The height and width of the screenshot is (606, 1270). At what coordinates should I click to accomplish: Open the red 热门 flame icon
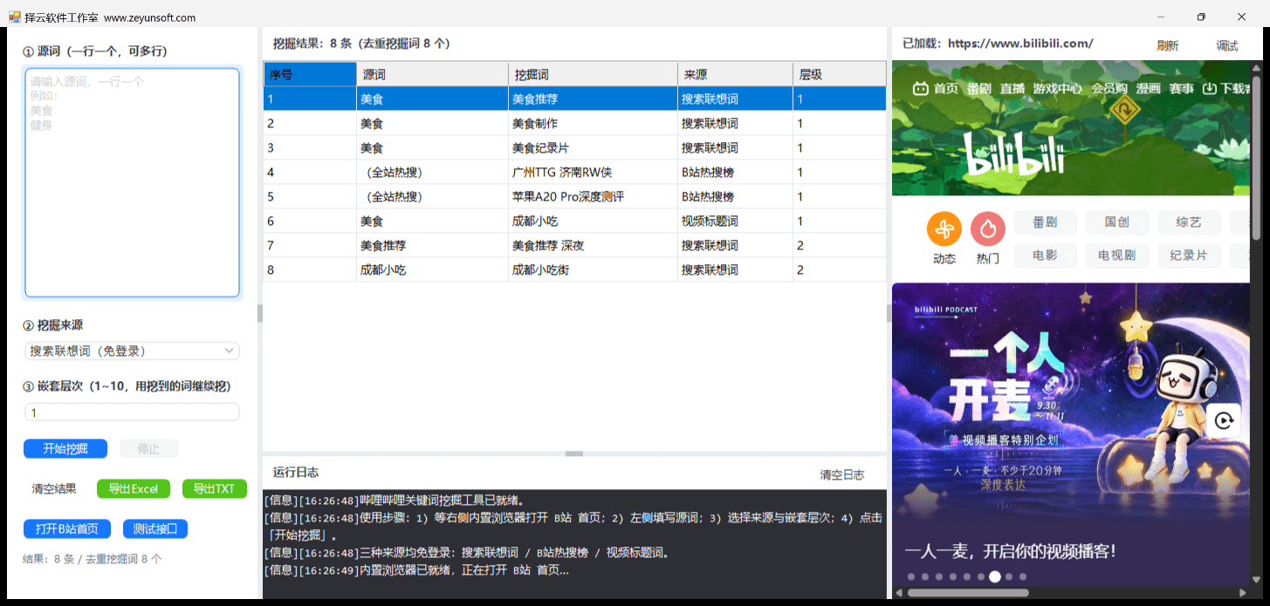click(988, 229)
